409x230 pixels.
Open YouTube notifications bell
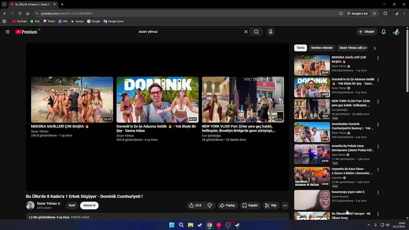(384, 32)
